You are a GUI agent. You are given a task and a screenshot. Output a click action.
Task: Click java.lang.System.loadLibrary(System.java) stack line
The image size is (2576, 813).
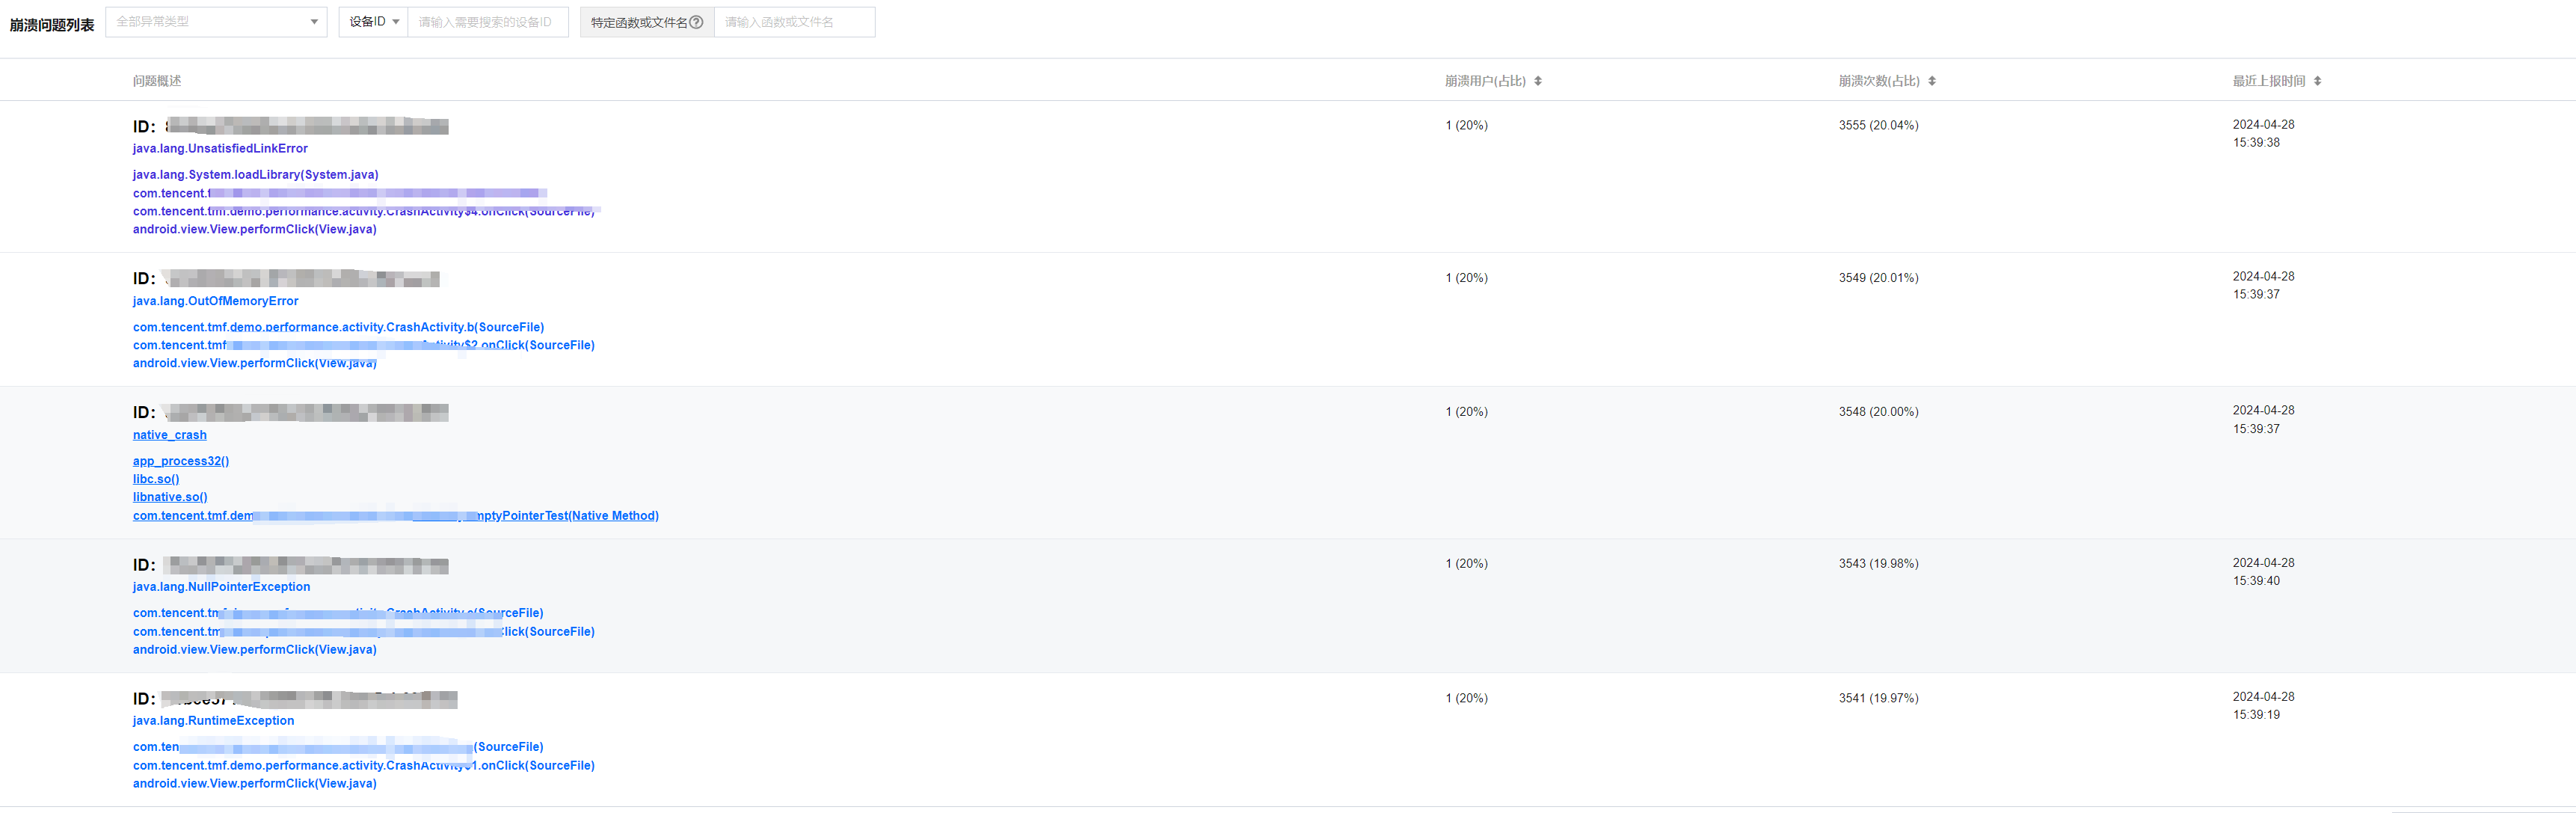pos(255,175)
